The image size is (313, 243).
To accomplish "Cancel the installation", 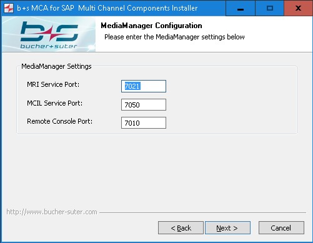I will click(281, 228).
